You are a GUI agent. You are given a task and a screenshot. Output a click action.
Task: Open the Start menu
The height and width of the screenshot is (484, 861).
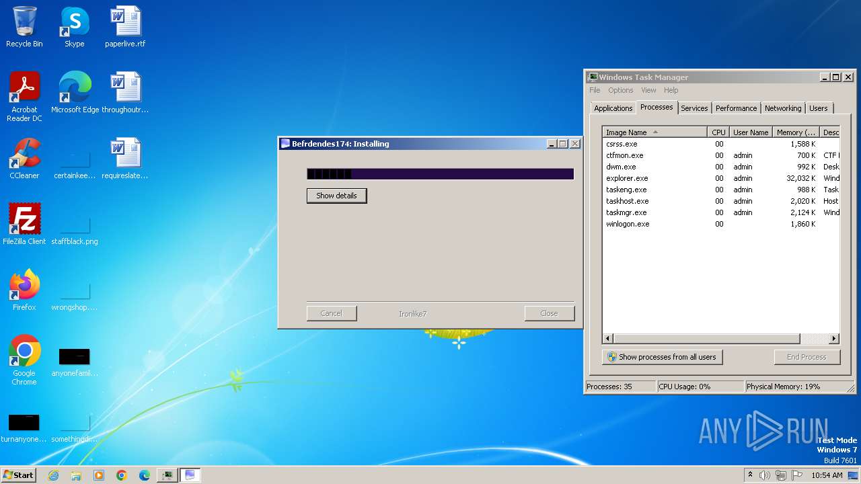pyautogui.click(x=19, y=475)
